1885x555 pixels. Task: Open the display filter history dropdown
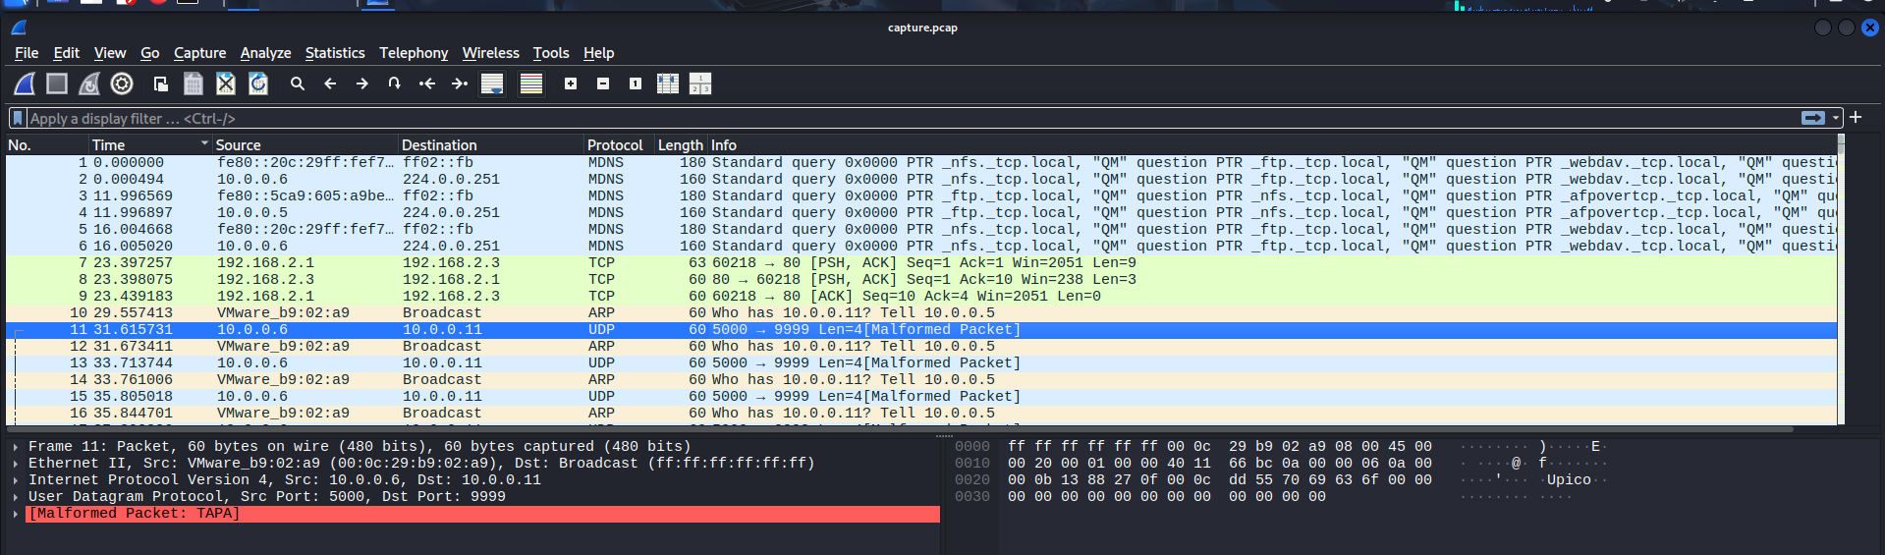tap(1835, 118)
